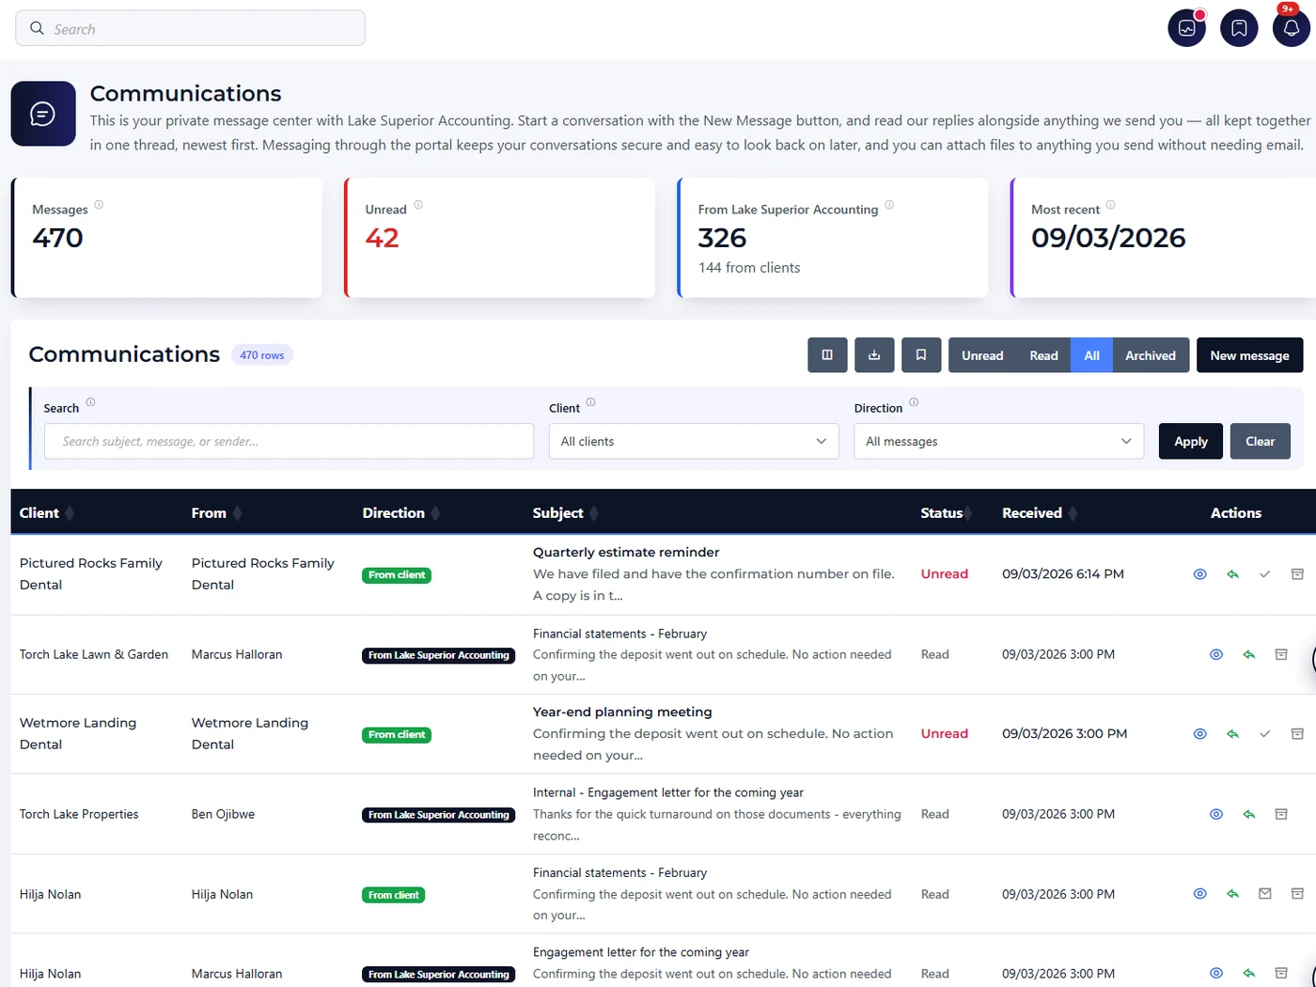The width and height of the screenshot is (1316, 987).
Task: Open the notifications bell icon
Action: point(1291,28)
